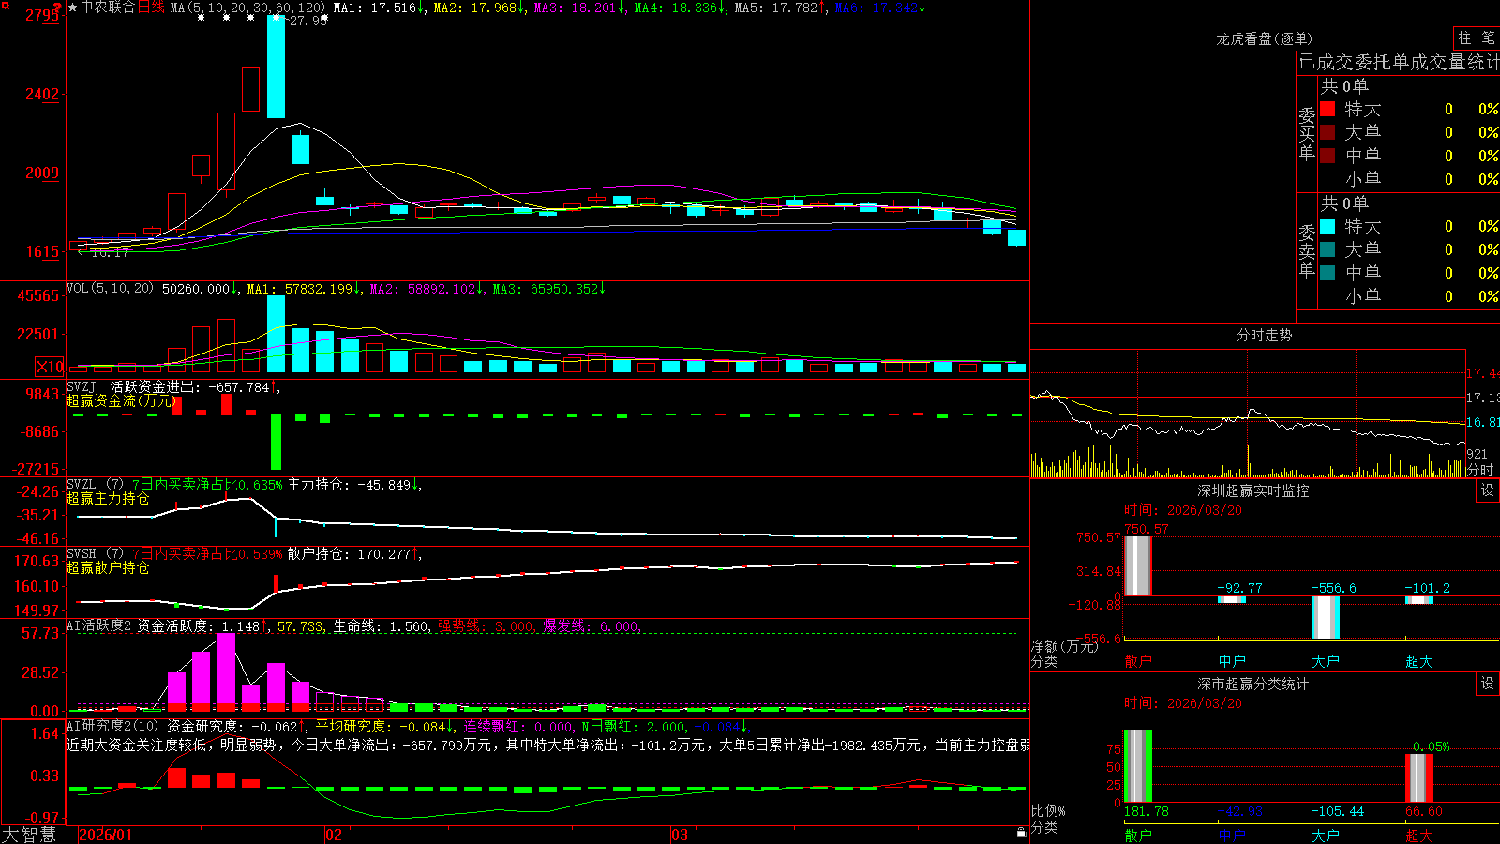Click the 大智慧 logo

[29, 835]
